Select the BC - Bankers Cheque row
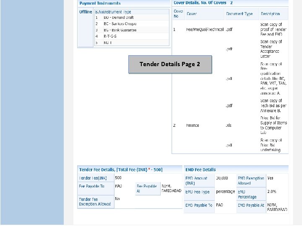The image size is (302, 226). point(132,23)
